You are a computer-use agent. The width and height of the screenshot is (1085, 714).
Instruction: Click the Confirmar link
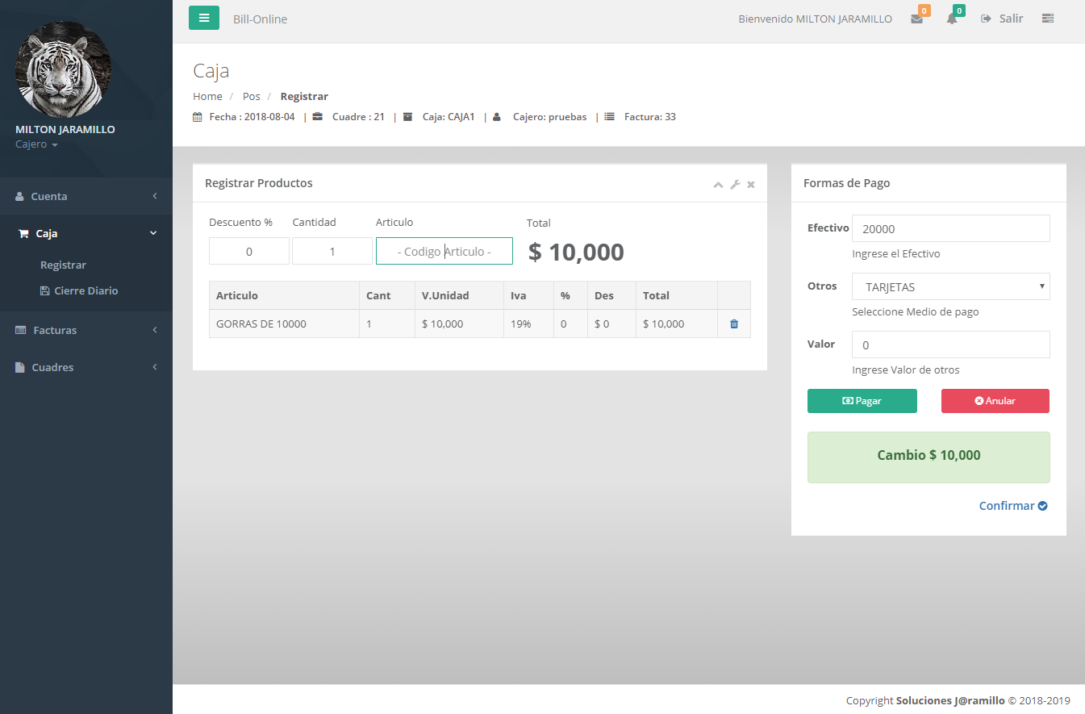pyautogui.click(x=1012, y=506)
